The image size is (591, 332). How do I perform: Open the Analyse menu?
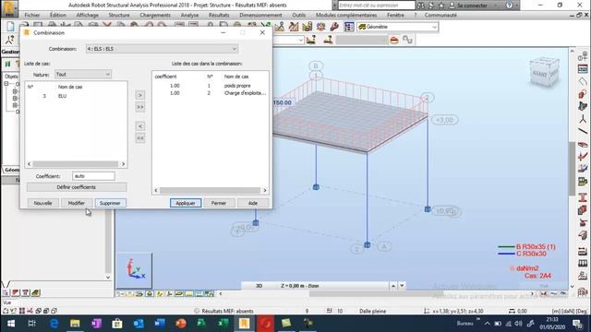(x=189, y=15)
